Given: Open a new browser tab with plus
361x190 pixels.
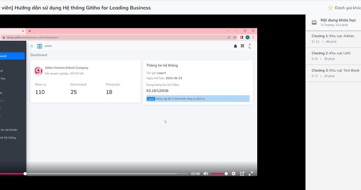Looking at the screenshot, I should [29, 31].
